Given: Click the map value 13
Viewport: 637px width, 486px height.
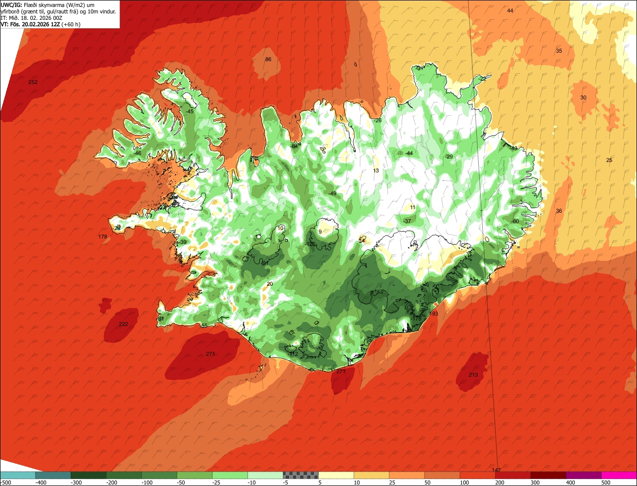Looking at the screenshot, I should pyautogui.click(x=376, y=170).
